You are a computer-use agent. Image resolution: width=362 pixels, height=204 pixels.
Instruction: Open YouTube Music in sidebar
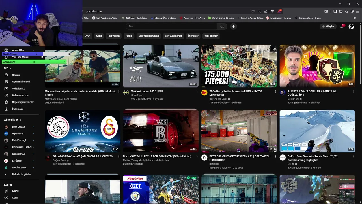coord(20,57)
